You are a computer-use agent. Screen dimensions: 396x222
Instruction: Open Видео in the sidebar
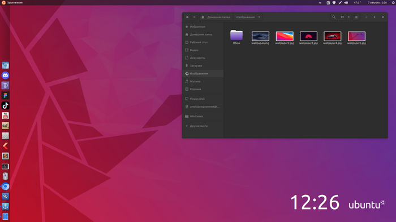click(x=203, y=50)
